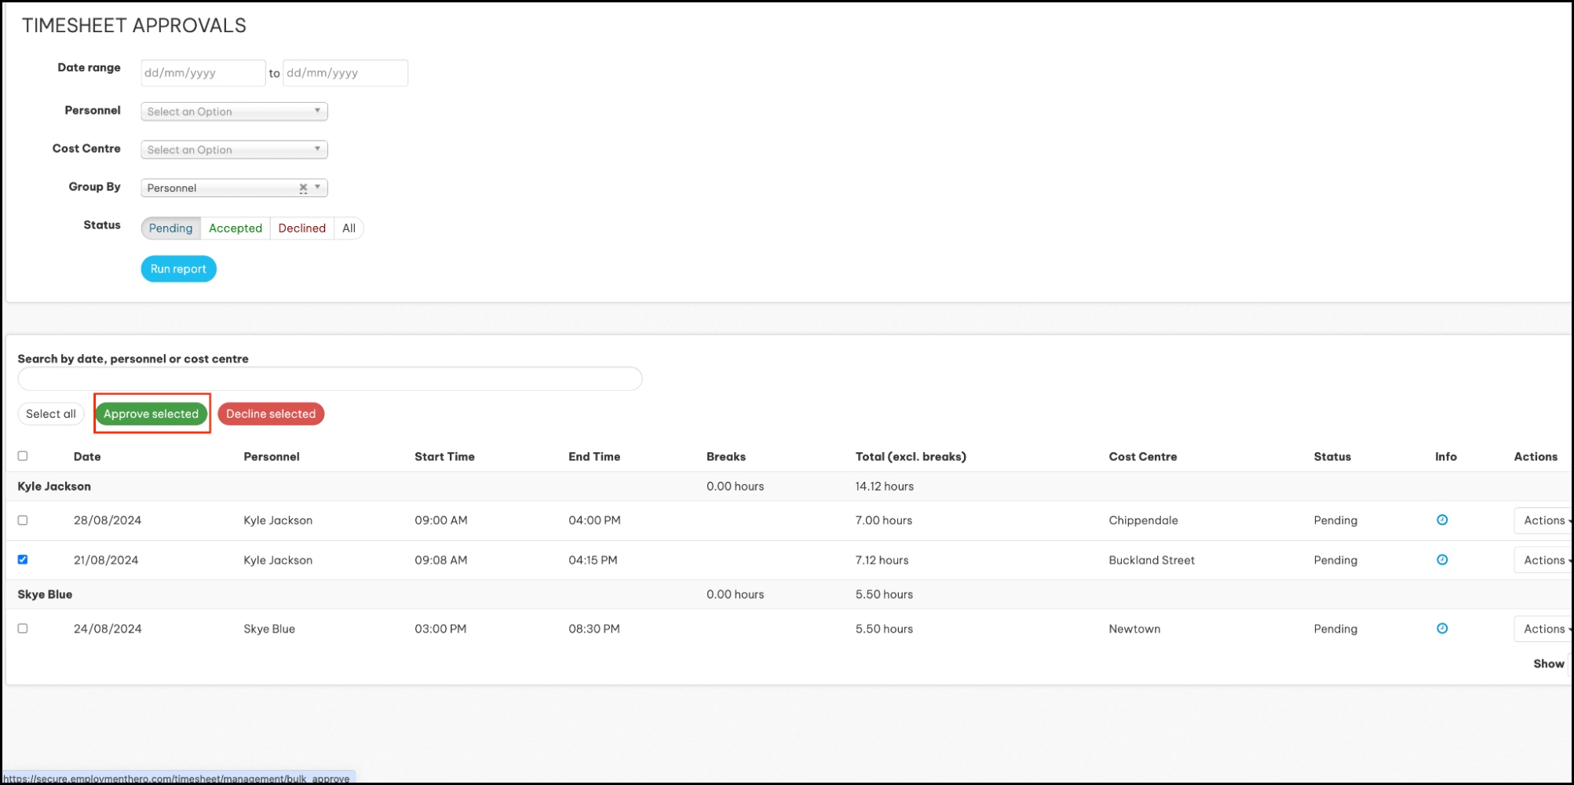Click info icon for 21/08/2024 Buckland Street entry
This screenshot has height=785, width=1574.
point(1441,560)
